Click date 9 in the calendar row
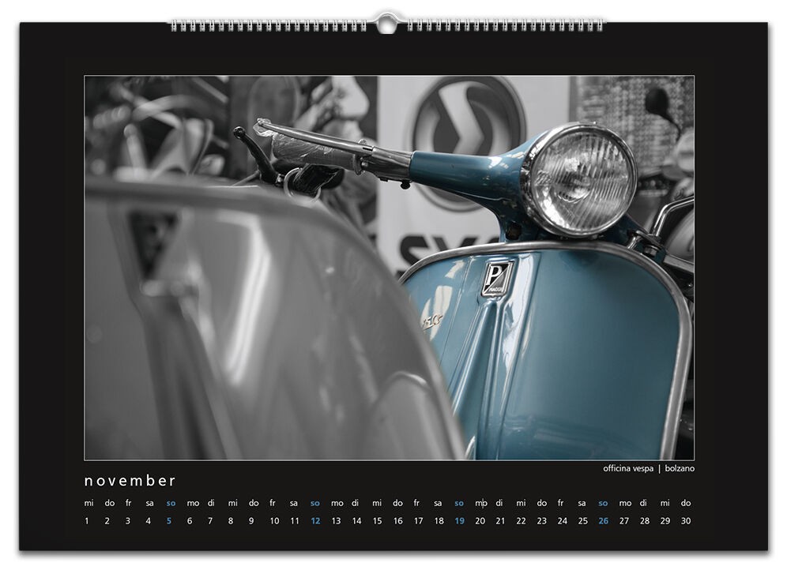 click(251, 521)
